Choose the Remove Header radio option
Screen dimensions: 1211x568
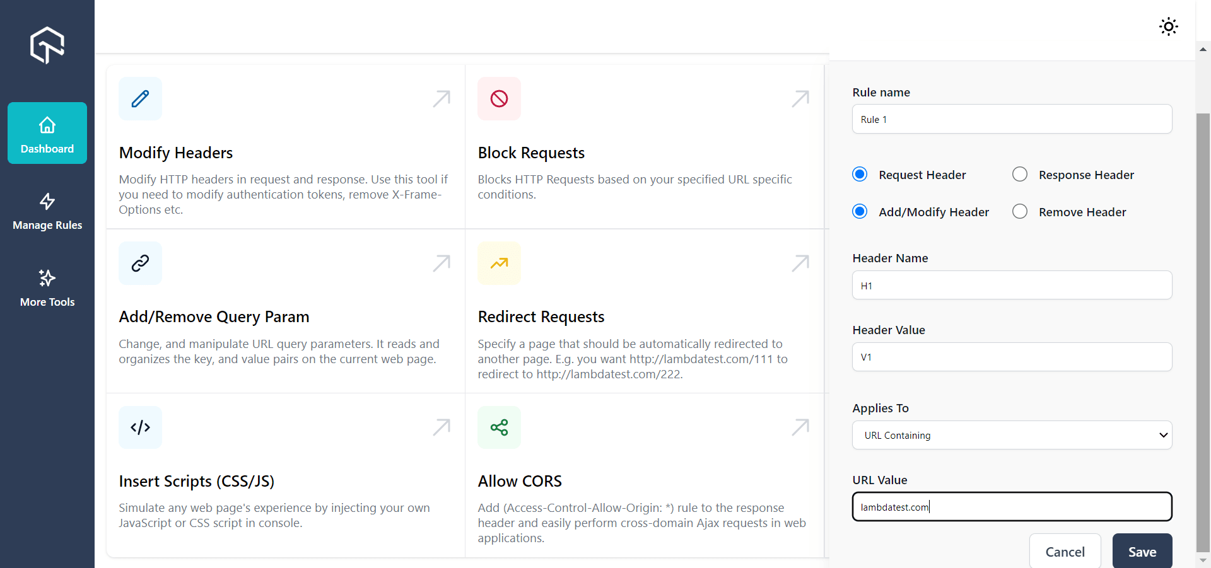(1020, 211)
